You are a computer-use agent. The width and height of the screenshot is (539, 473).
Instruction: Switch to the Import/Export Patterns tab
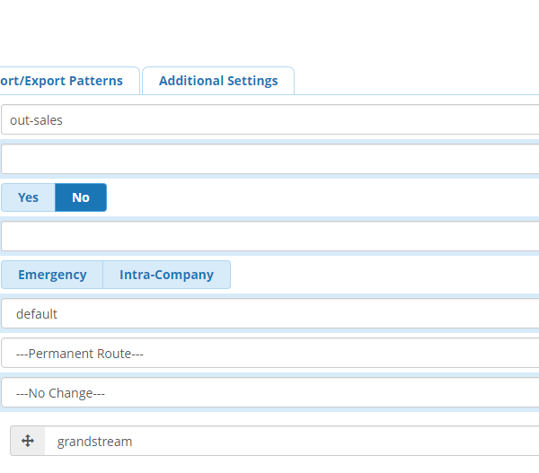pos(63,81)
